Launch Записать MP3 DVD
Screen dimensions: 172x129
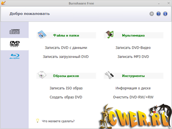[133, 57]
